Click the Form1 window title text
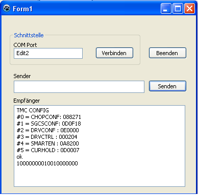198x195 pixels. 22,9
